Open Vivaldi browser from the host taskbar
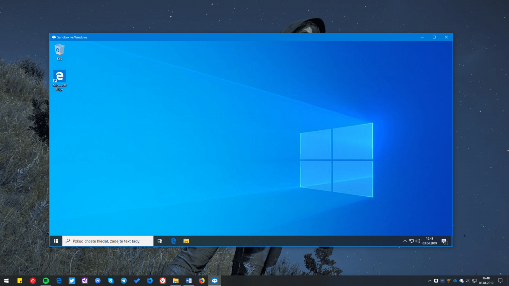 (x=163, y=281)
